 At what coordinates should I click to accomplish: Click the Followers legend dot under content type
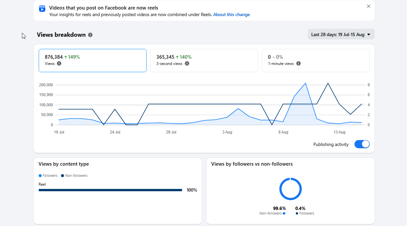click(x=40, y=176)
